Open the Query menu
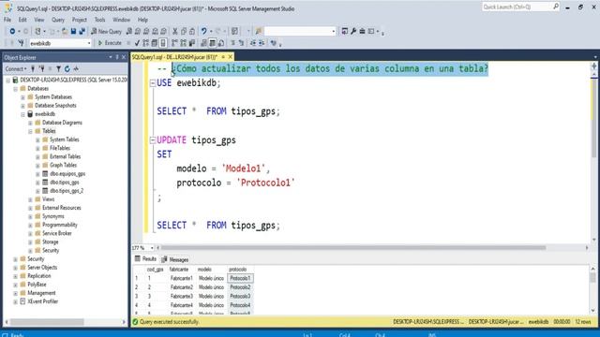The image size is (600, 337). [58, 20]
